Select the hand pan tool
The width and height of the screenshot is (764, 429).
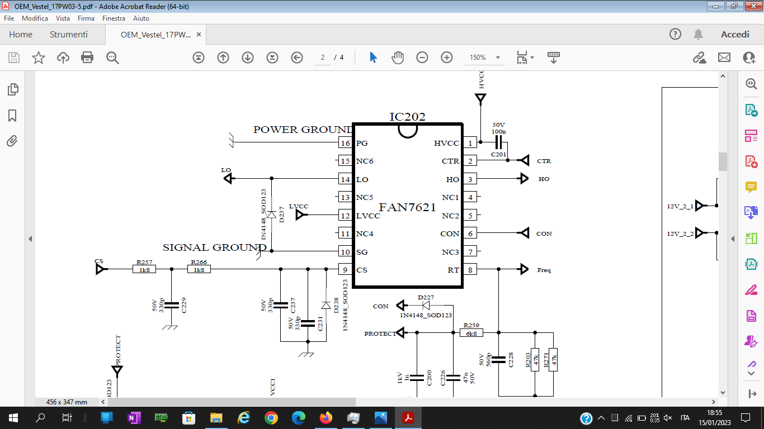tap(398, 58)
